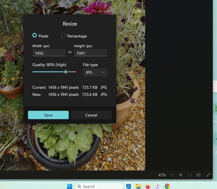Click the Save button

coord(48,115)
